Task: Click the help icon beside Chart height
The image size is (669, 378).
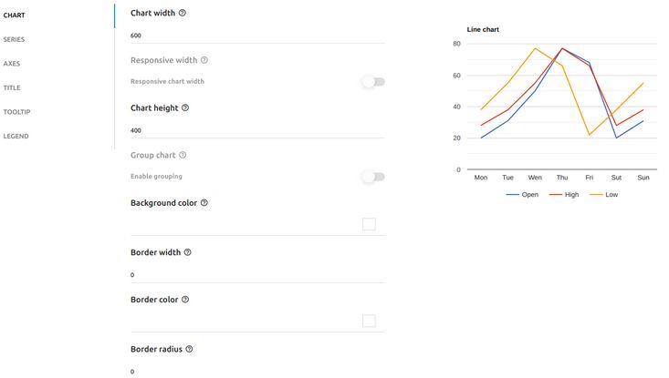Action: [185, 107]
